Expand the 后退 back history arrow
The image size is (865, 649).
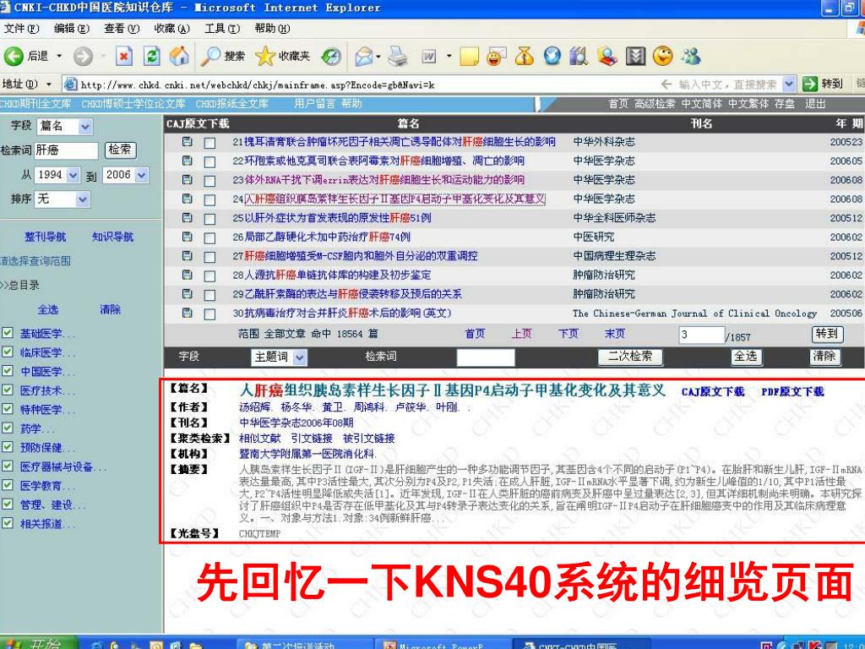point(59,56)
